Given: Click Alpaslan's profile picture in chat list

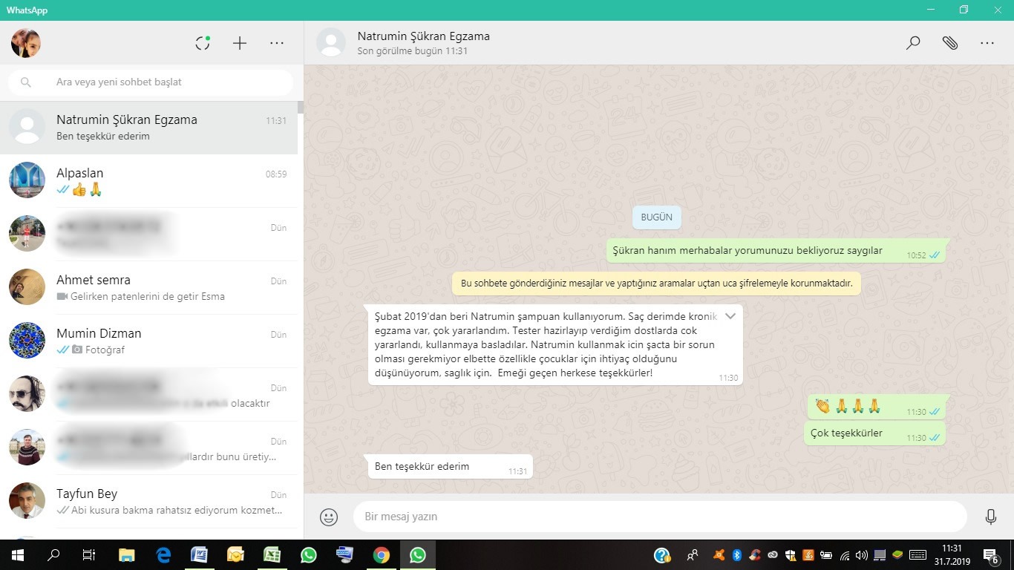Looking at the screenshot, I should [x=27, y=180].
